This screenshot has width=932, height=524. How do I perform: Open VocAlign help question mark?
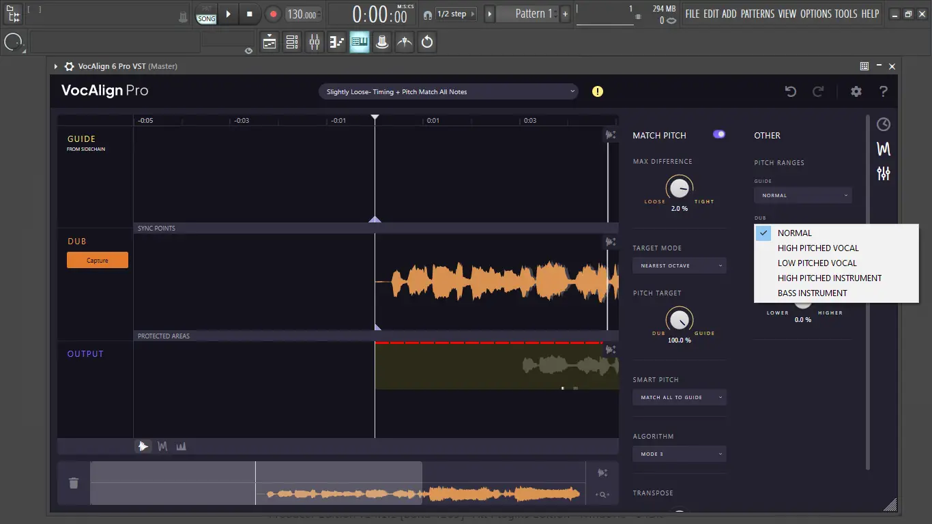pos(884,91)
